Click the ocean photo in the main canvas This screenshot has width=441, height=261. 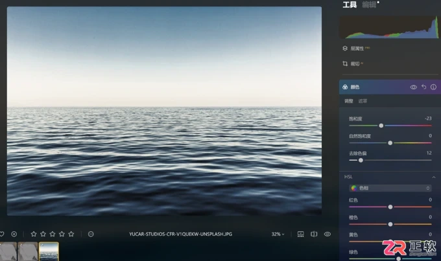click(164, 111)
